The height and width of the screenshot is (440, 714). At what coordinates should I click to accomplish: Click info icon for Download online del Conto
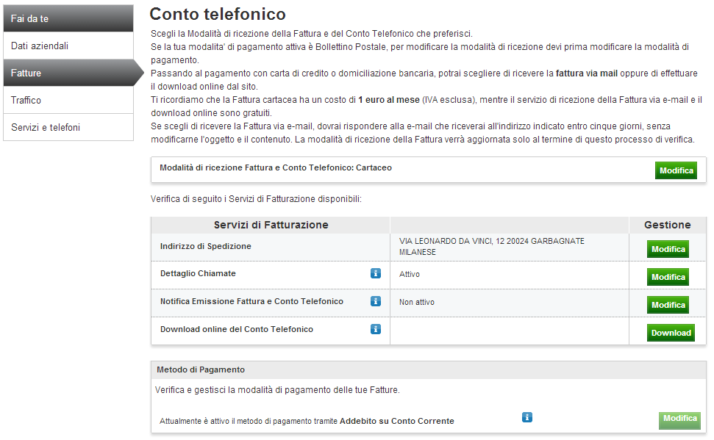376,329
